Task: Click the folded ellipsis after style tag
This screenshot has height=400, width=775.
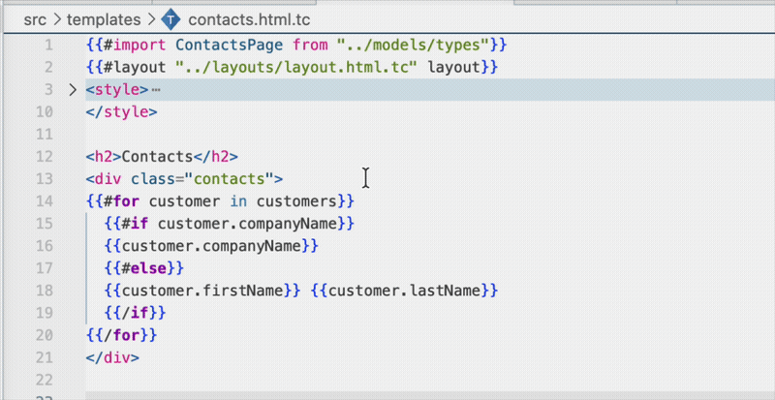Action: pos(156,90)
